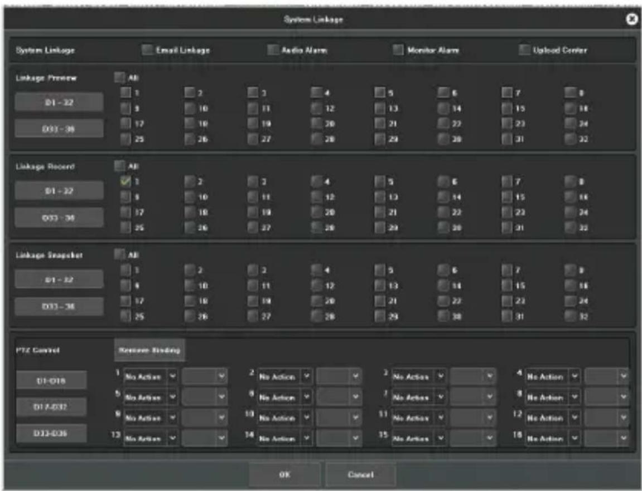Select D33-36 range in Linkage Preview

pyautogui.click(x=59, y=129)
